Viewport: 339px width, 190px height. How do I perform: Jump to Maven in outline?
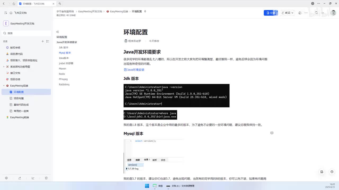[x=63, y=69]
